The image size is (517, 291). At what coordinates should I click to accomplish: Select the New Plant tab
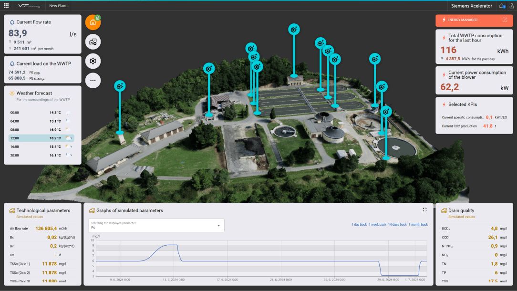tap(58, 6)
